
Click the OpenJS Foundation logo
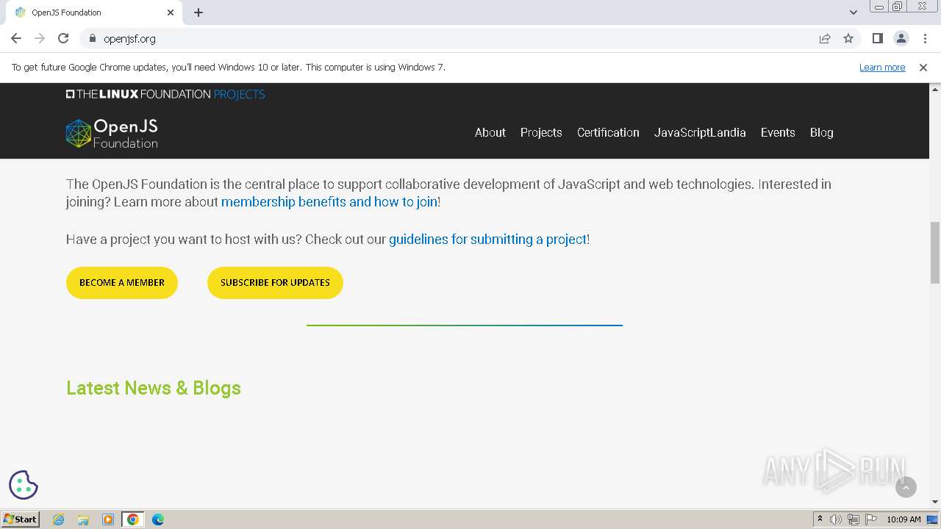point(112,134)
